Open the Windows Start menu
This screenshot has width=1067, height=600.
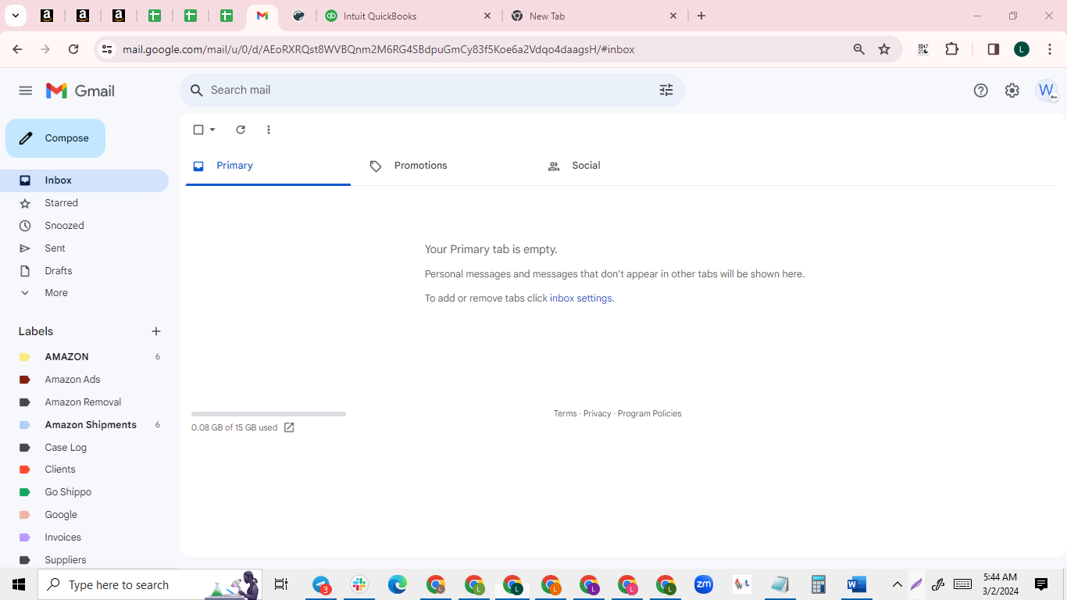point(19,584)
